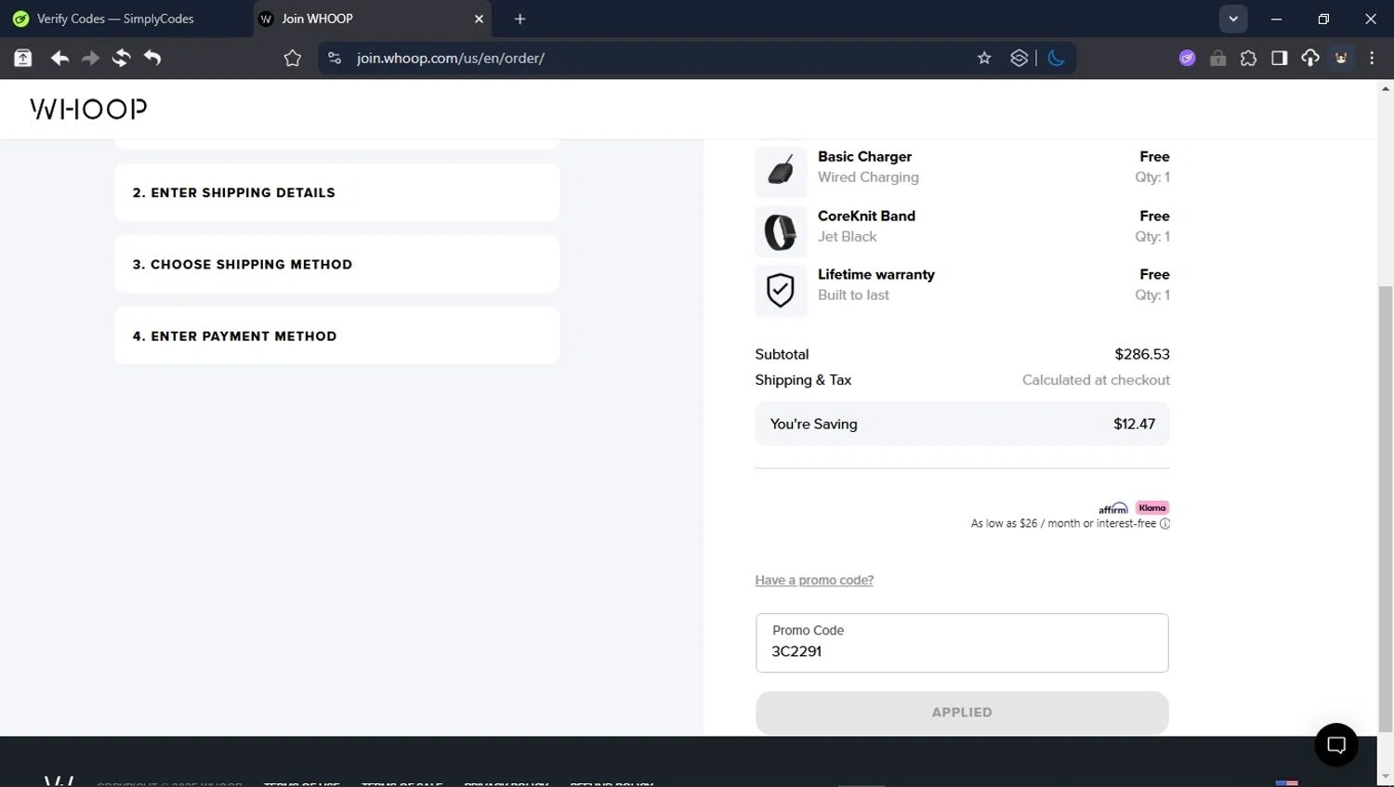Click the Have a promo code link

814,580
